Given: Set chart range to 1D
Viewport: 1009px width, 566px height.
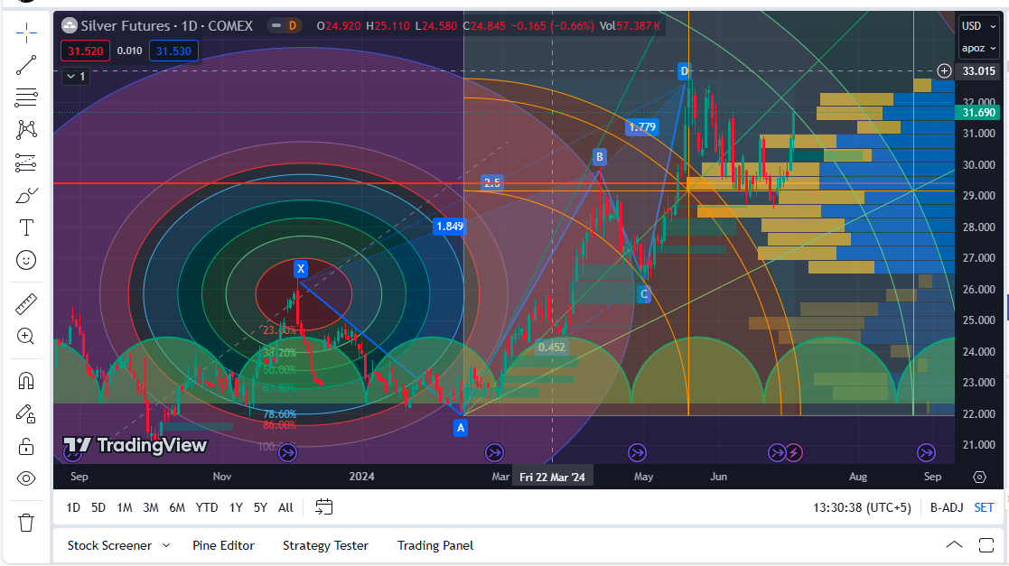Looking at the screenshot, I should pos(73,507).
